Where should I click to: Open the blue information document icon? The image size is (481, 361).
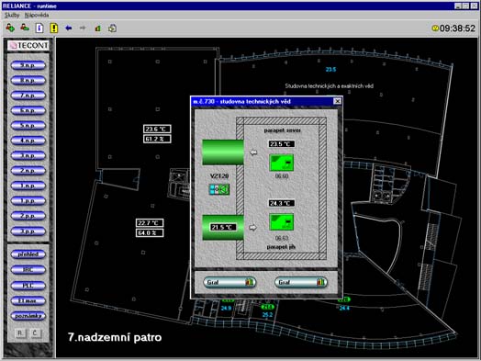pyautogui.click(x=39, y=28)
